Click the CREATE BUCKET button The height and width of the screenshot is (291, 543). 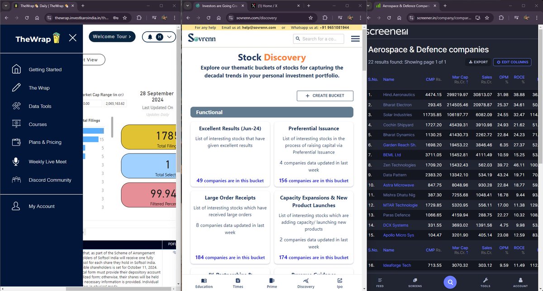(x=325, y=96)
